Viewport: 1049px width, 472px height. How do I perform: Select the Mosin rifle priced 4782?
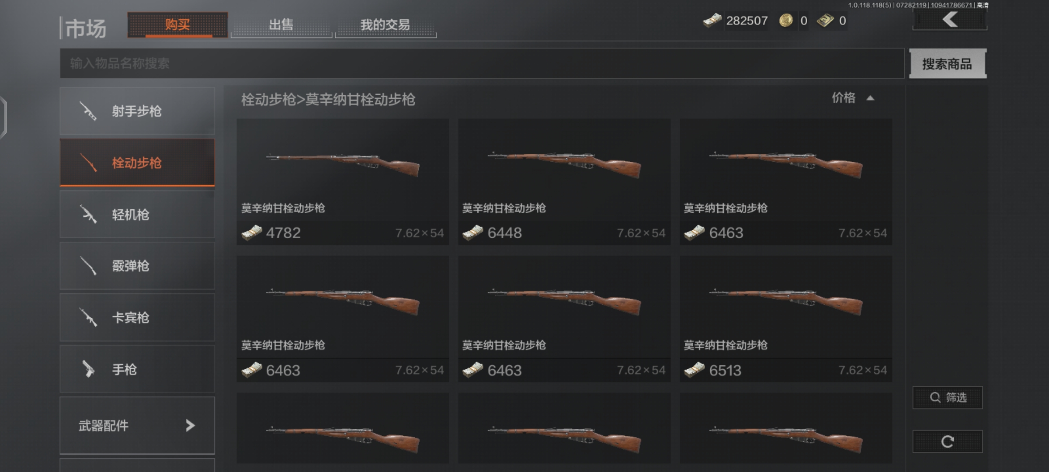pos(343,182)
